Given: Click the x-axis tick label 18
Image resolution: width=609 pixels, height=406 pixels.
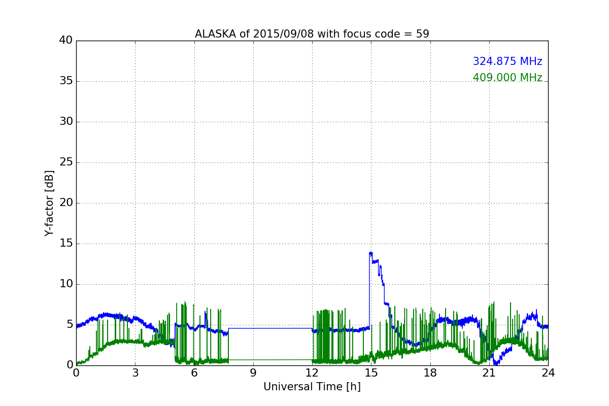Looking at the screenshot, I should click(x=430, y=373).
